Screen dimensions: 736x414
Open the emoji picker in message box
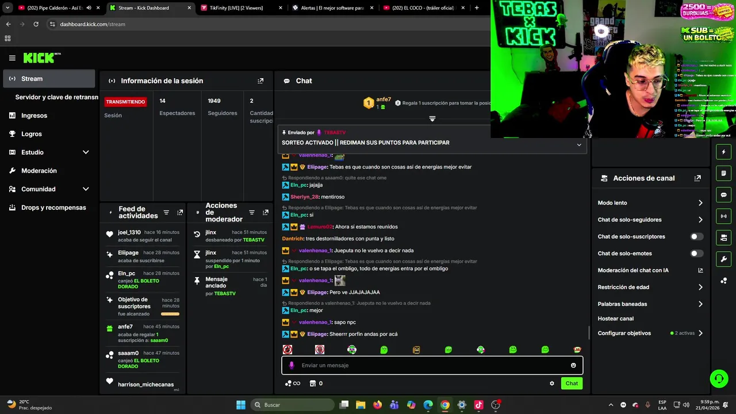(573, 365)
